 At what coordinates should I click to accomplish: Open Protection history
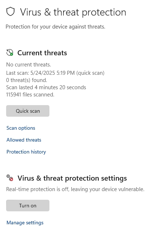tap(26, 152)
